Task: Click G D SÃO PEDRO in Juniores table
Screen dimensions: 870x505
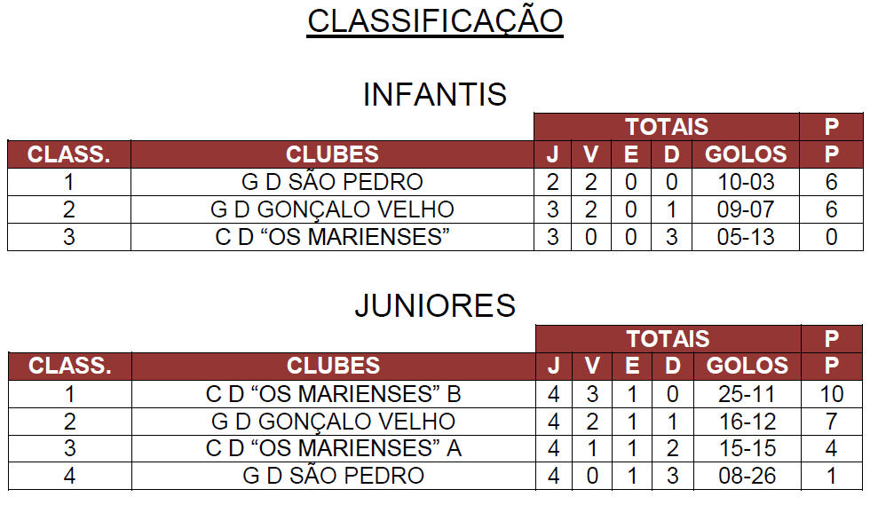Action: 333,476
